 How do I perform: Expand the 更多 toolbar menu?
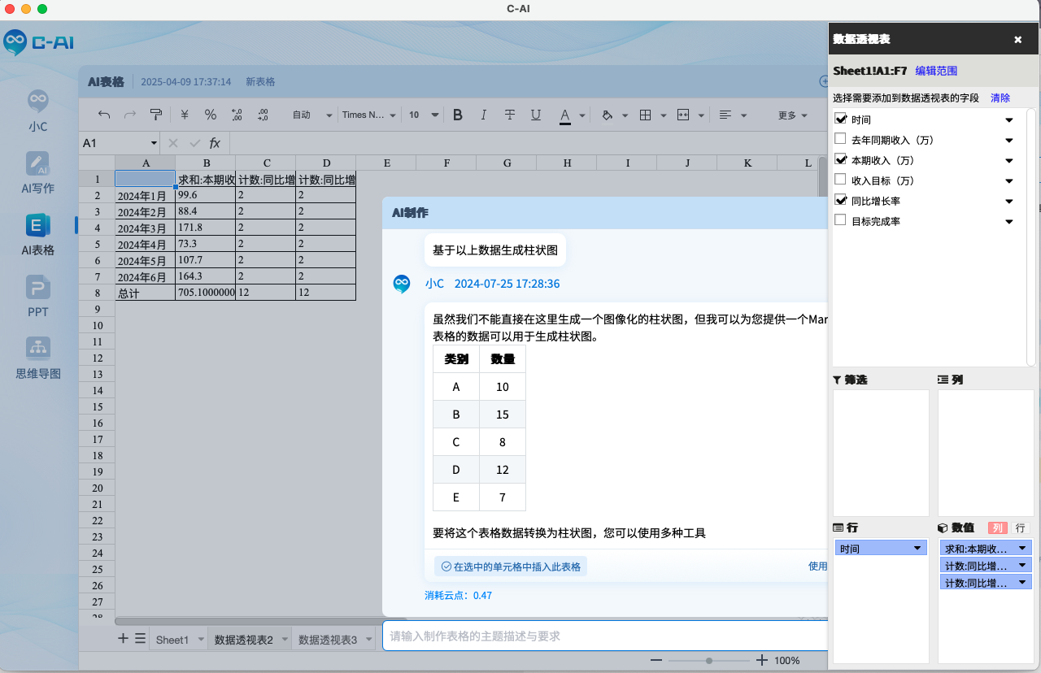pos(793,115)
